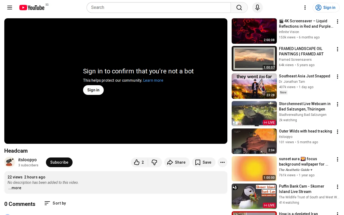Click '0 Comments' heading
344x215 pixels.
pyautogui.click(x=20, y=204)
